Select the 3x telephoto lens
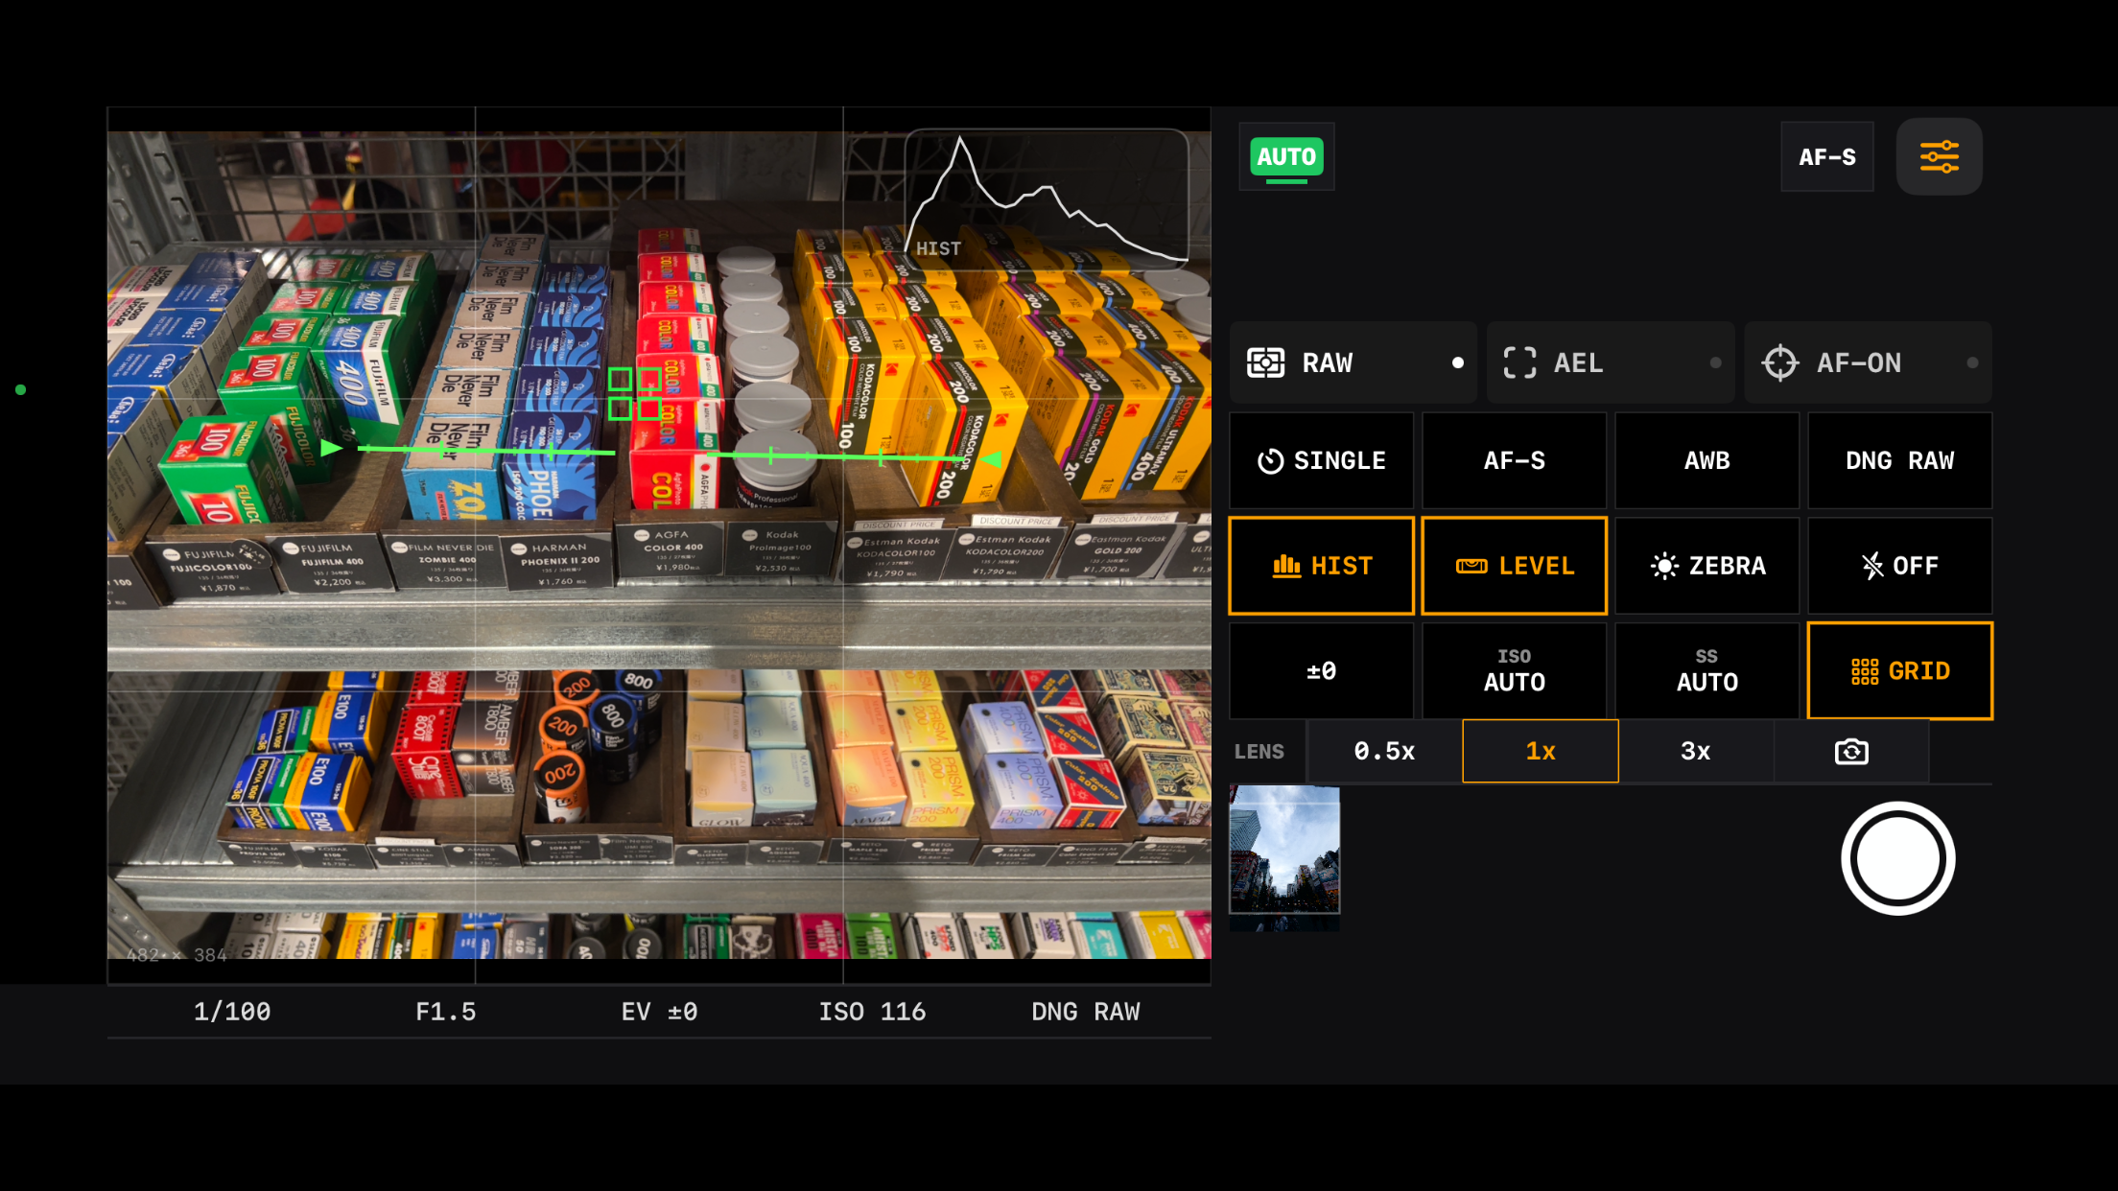2118x1191 pixels. 1695,751
